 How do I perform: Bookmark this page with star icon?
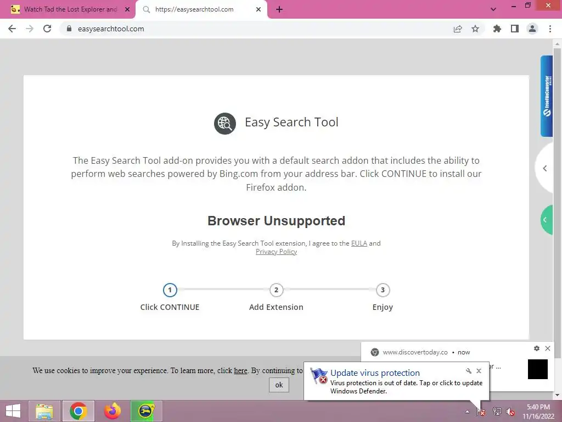475,29
